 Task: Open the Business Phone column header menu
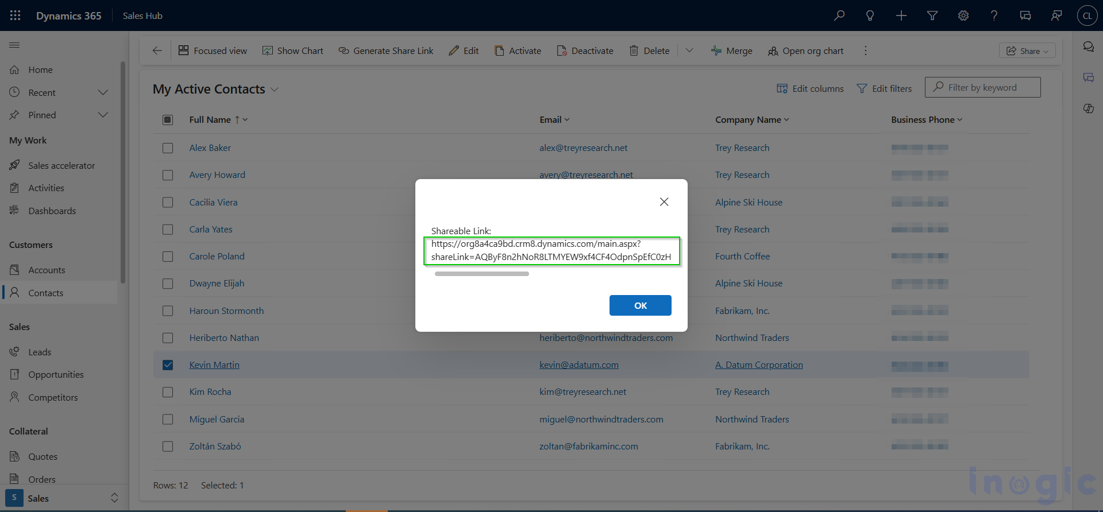pos(927,119)
